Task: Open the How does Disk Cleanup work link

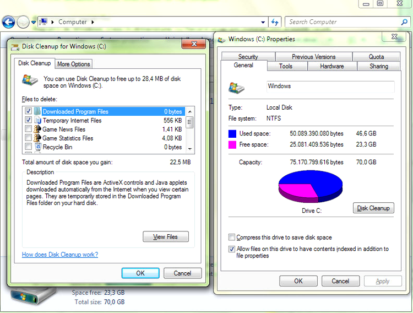Action: click(x=60, y=255)
